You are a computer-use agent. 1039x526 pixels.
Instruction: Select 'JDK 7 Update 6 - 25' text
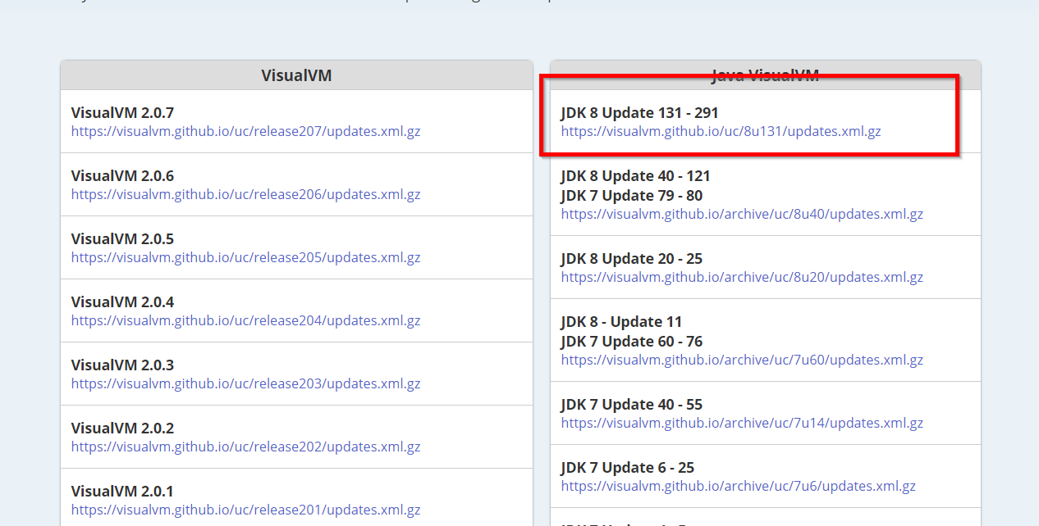point(628,467)
